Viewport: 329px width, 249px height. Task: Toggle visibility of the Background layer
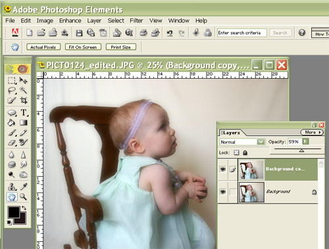click(223, 192)
